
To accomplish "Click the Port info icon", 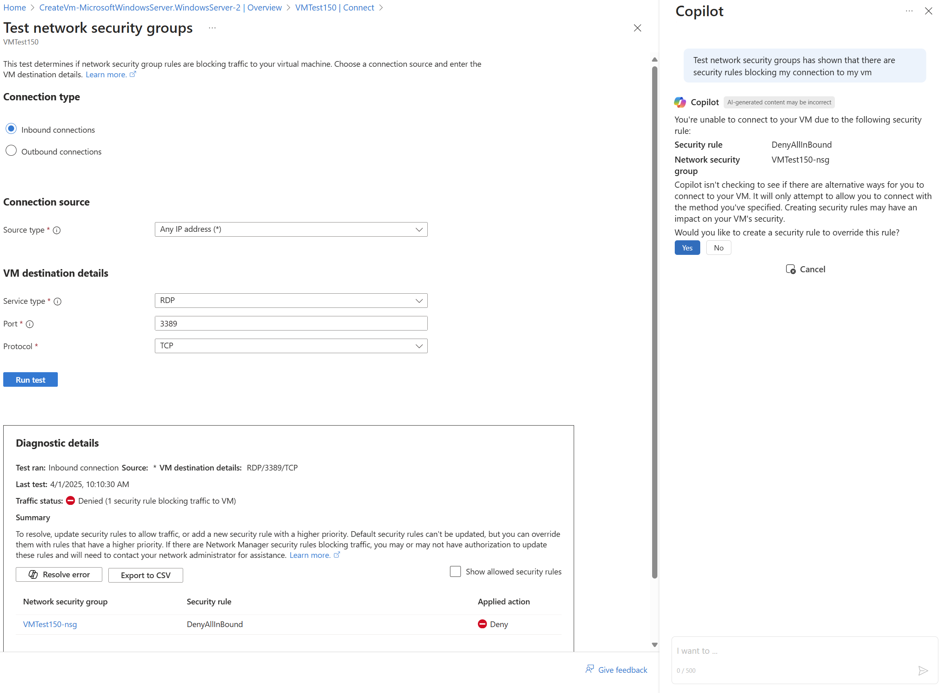I will click(30, 324).
